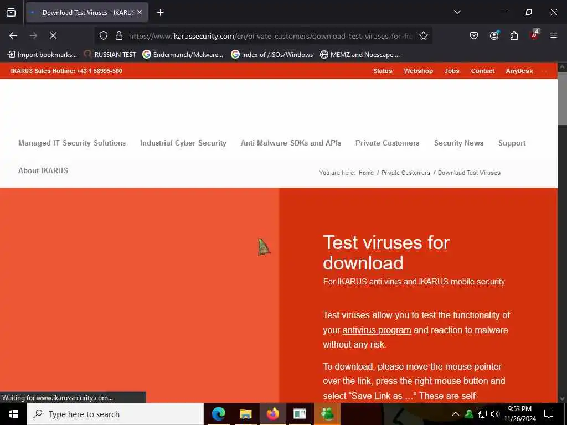The height and width of the screenshot is (425, 567).
Task: Show hidden tray icons chevron
Action: (456, 414)
